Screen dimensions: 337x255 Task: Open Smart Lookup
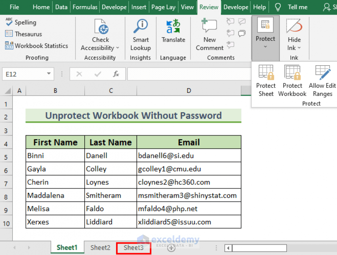tap(141, 35)
